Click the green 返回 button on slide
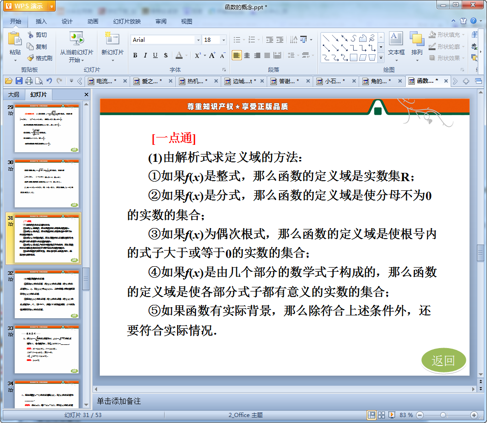This screenshot has width=487, height=423. [x=443, y=360]
